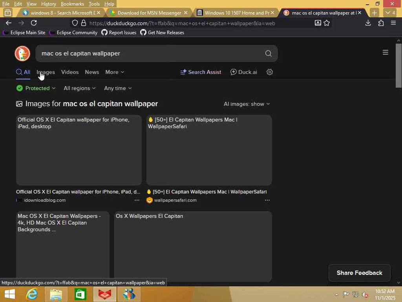The width and height of the screenshot is (402, 302).
Task: Open the File menu
Action: tap(5, 4)
